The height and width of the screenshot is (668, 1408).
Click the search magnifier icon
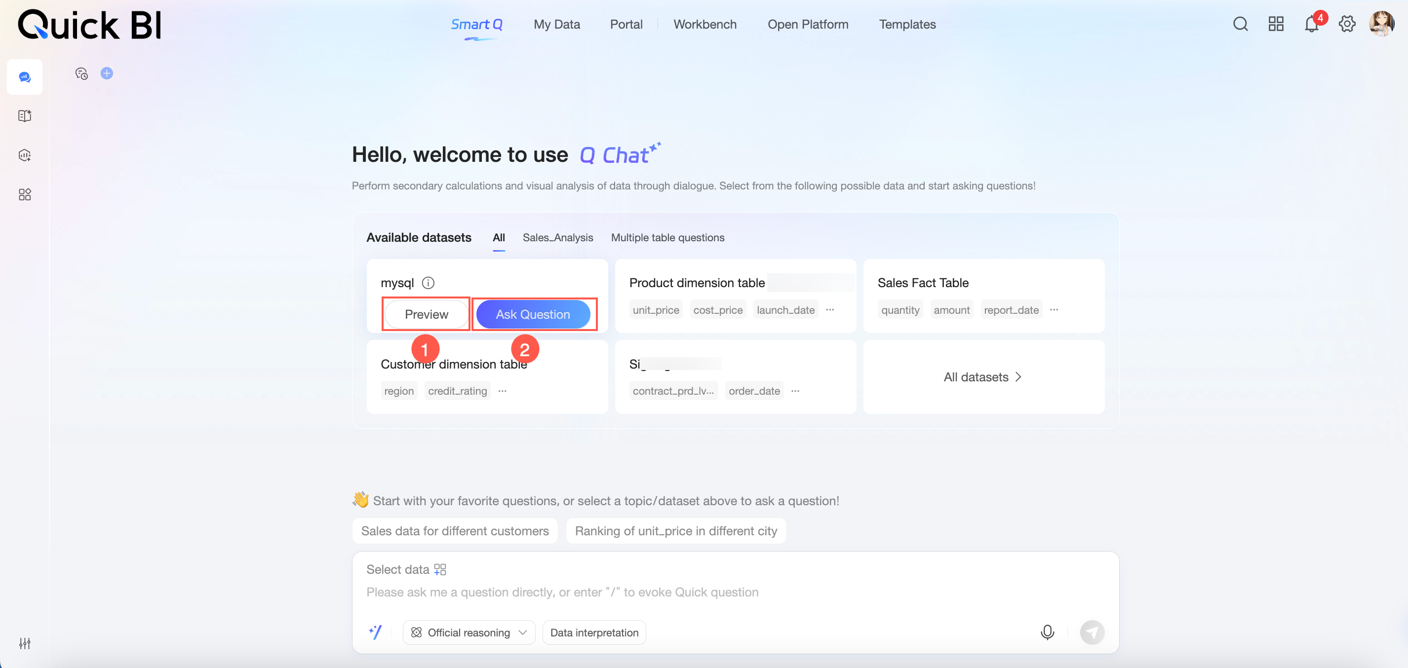point(1240,24)
